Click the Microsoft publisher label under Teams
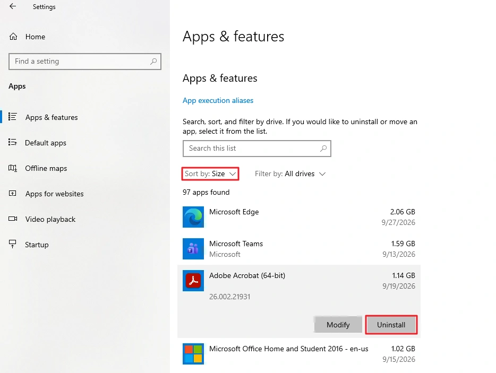Viewport: 496px width, 373px height. point(225,254)
